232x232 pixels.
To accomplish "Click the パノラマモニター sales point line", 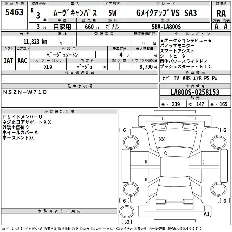I will pyautogui.click(x=177, y=46).
